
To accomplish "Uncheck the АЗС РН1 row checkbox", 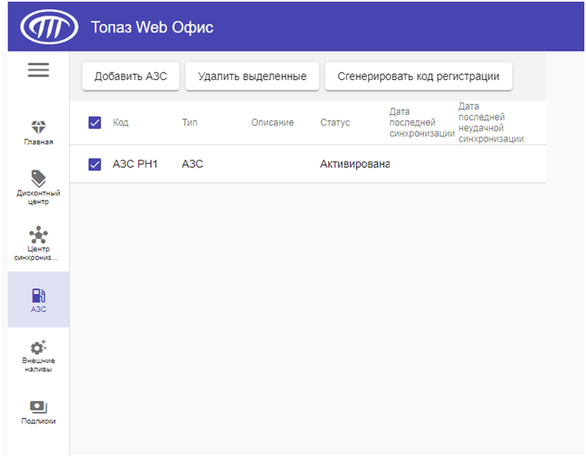I will tap(95, 164).
